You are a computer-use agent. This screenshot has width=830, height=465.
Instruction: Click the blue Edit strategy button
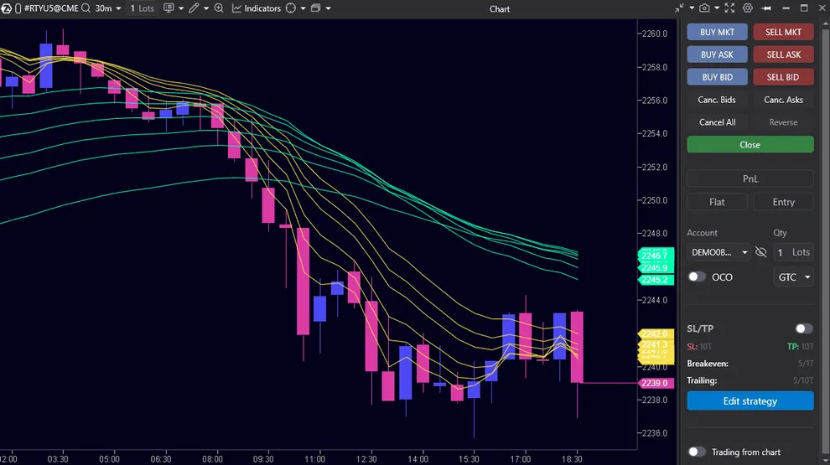pos(750,401)
